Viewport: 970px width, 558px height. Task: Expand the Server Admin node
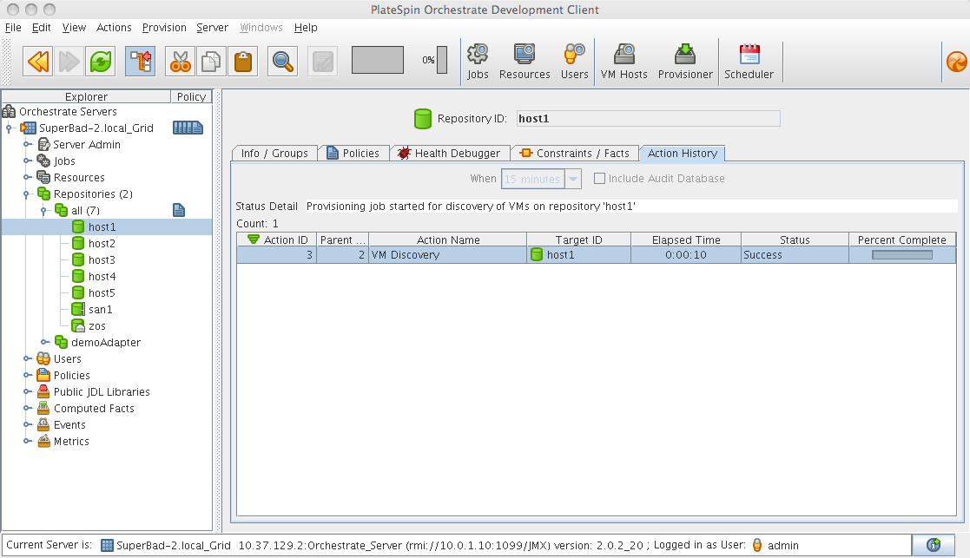click(x=27, y=145)
